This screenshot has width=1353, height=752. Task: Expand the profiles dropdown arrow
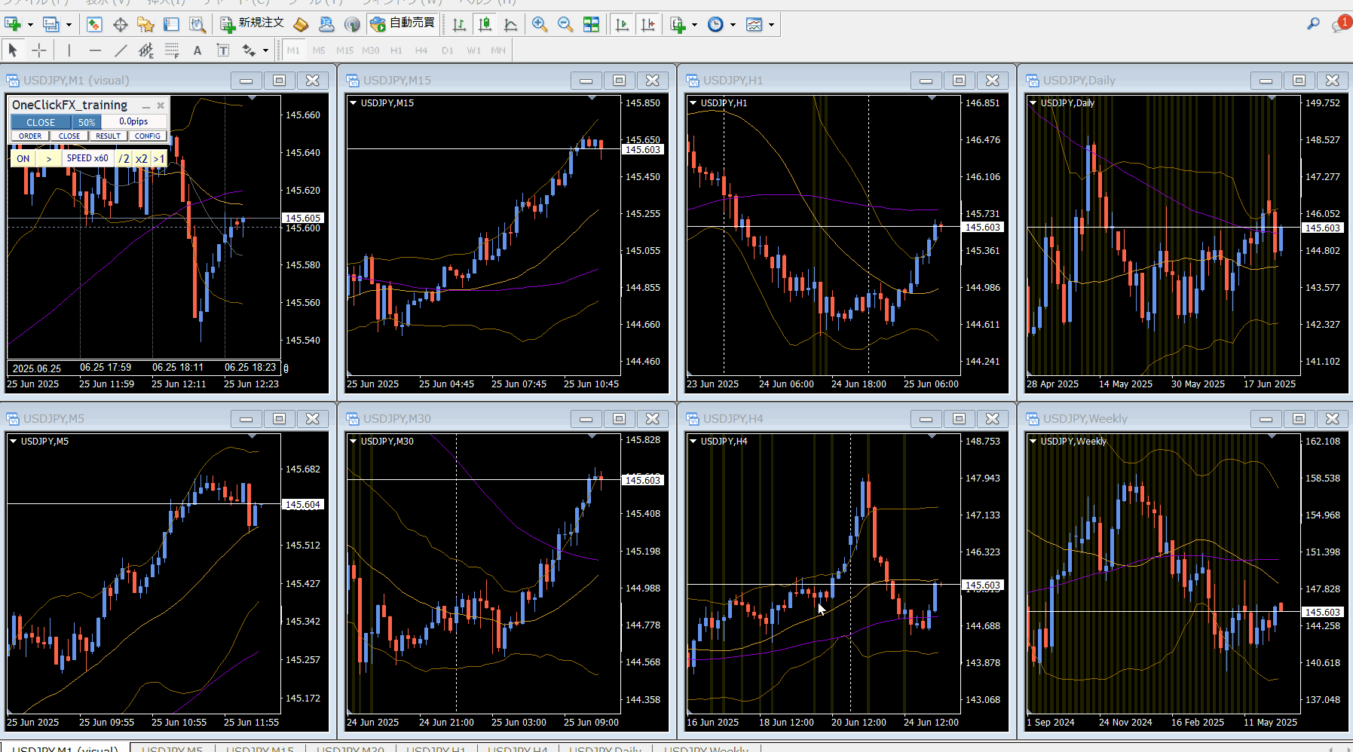pos(69,25)
